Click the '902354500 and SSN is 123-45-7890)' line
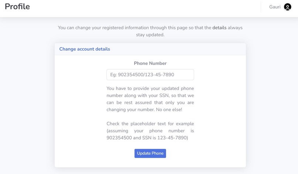The image size is (298, 174). 147,138
